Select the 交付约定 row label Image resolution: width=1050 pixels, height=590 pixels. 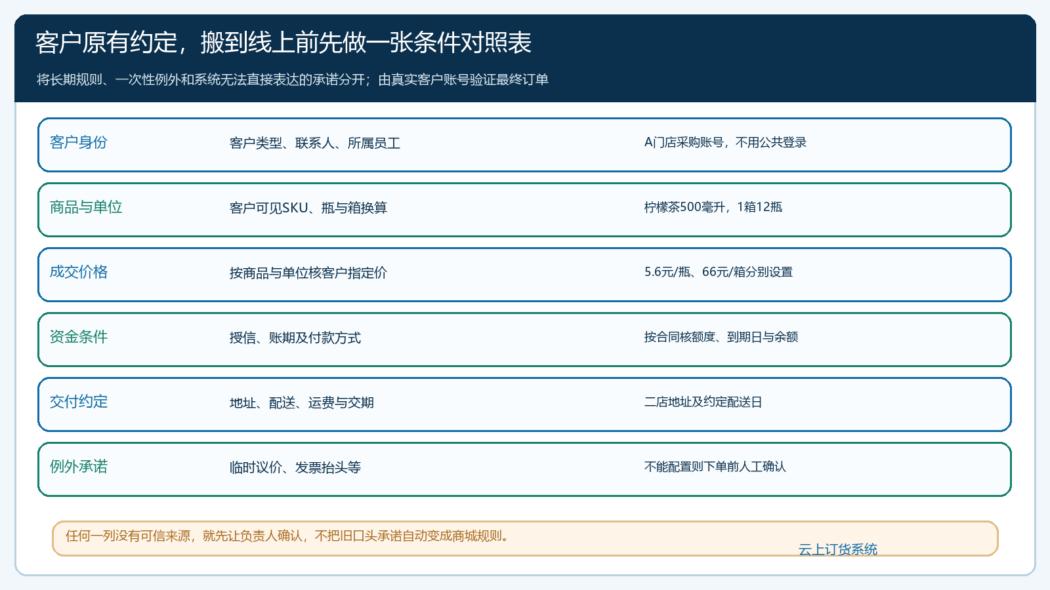(x=79, y=402)
